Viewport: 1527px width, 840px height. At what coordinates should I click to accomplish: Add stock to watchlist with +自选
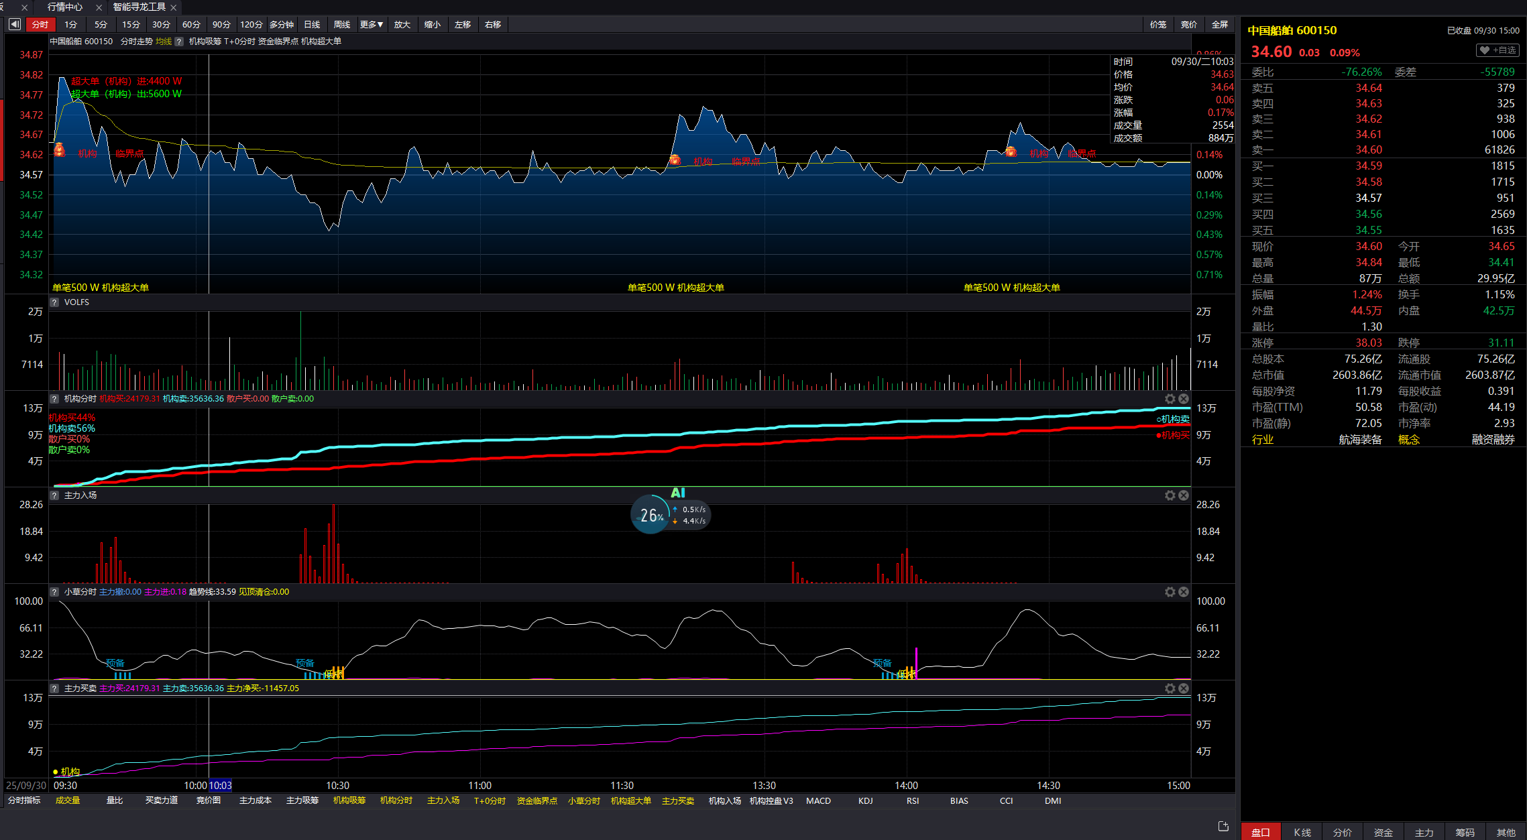pyautogui.click(x=1497, y=50)
